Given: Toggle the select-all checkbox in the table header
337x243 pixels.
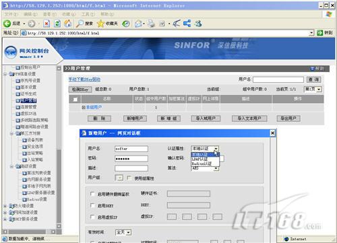Looking at the screenshot, I should [75, 99].
